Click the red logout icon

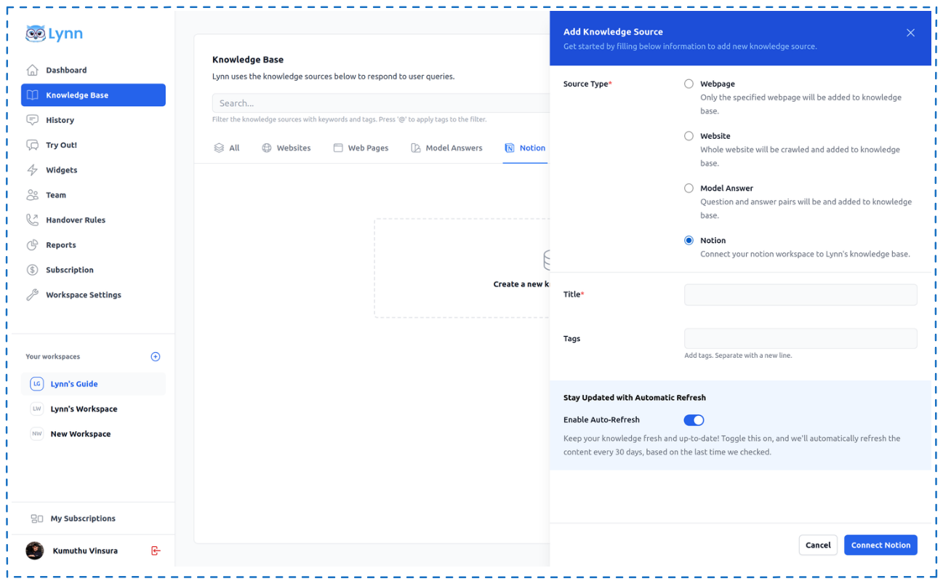(x=155, y=551)
